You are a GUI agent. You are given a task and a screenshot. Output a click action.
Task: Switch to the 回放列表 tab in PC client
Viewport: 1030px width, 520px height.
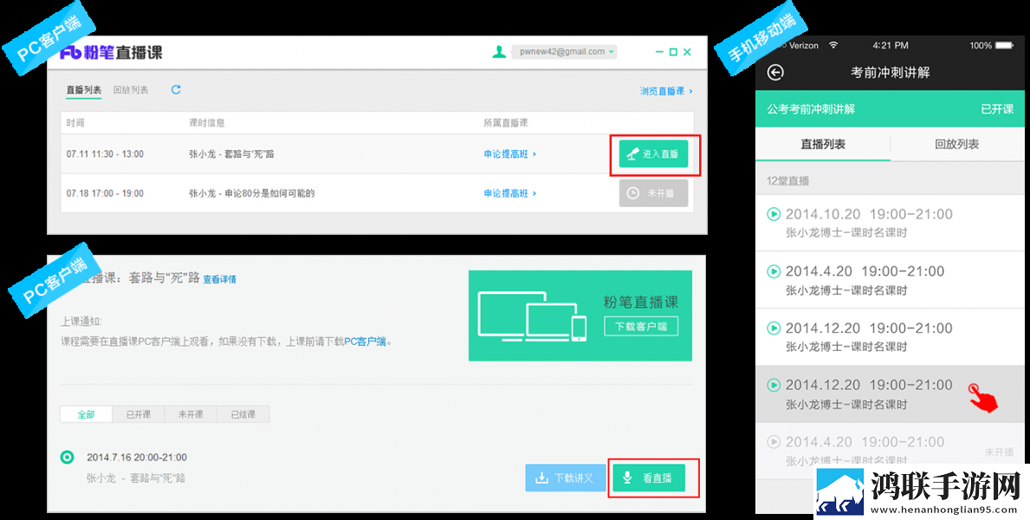coord(131,90)
